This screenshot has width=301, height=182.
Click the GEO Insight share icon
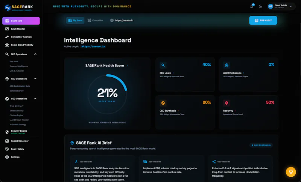[x=214, y=162]
